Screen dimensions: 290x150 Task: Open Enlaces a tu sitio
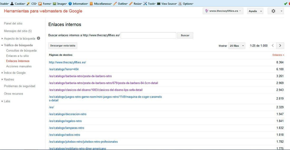point(17,56)
